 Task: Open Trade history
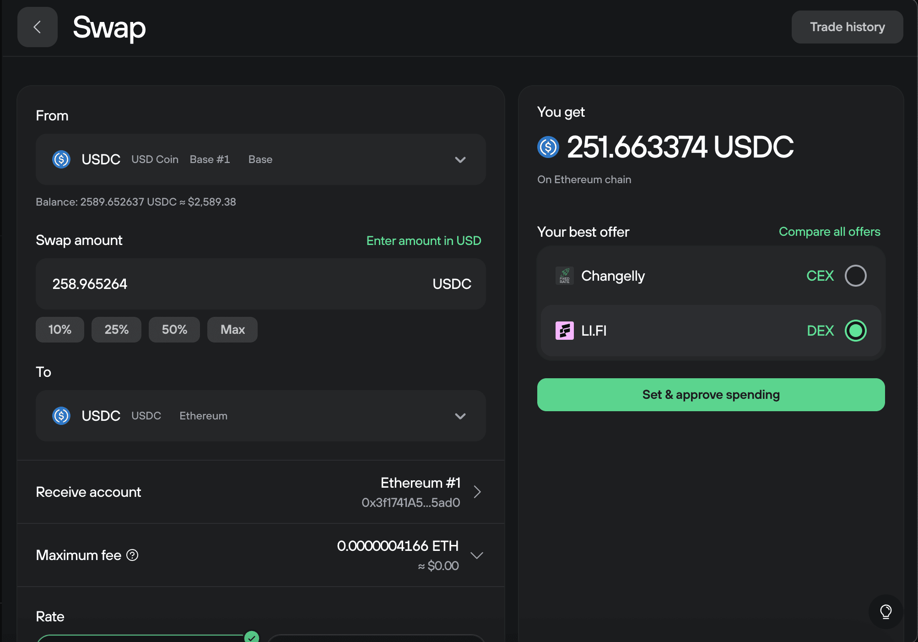[x=847, y=27]
